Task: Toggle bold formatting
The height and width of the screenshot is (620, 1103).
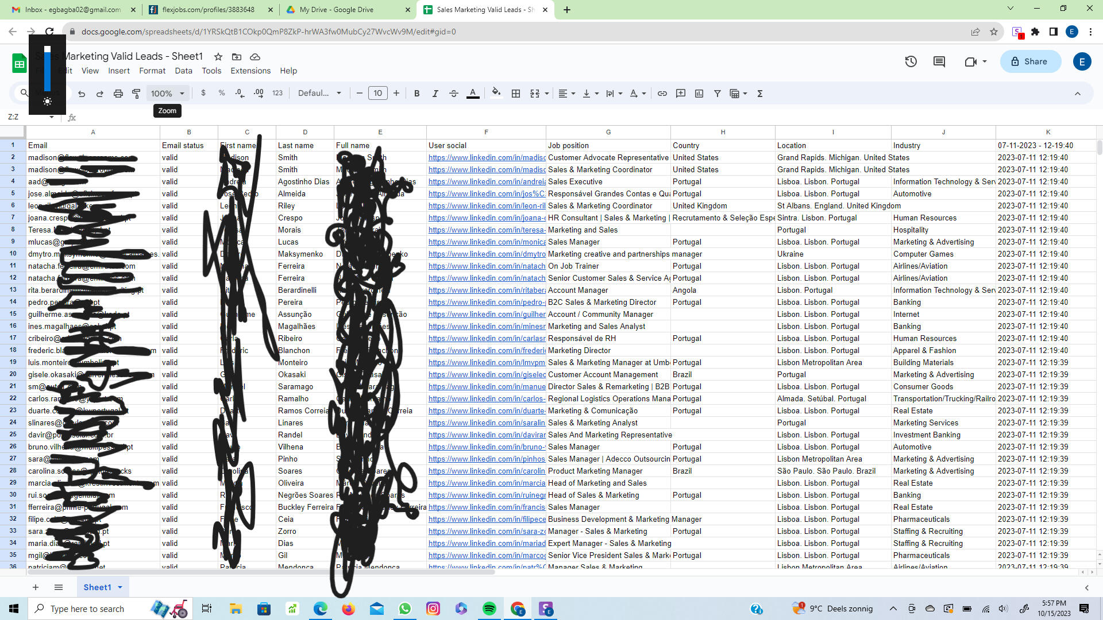Action: tap(417, 94)
